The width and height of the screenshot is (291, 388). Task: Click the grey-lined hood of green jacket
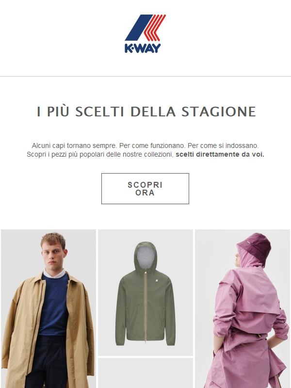145,258
